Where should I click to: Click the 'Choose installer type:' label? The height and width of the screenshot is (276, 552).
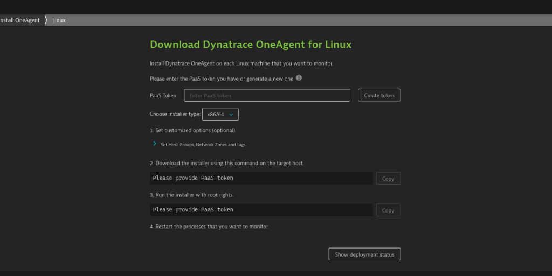tap(175, 114)
